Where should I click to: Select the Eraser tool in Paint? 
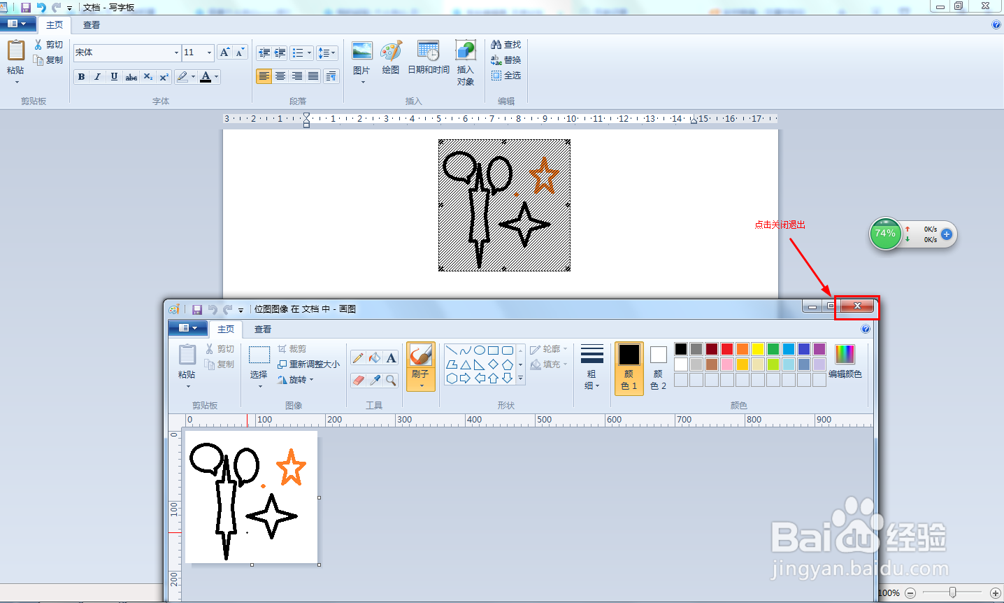358,380
